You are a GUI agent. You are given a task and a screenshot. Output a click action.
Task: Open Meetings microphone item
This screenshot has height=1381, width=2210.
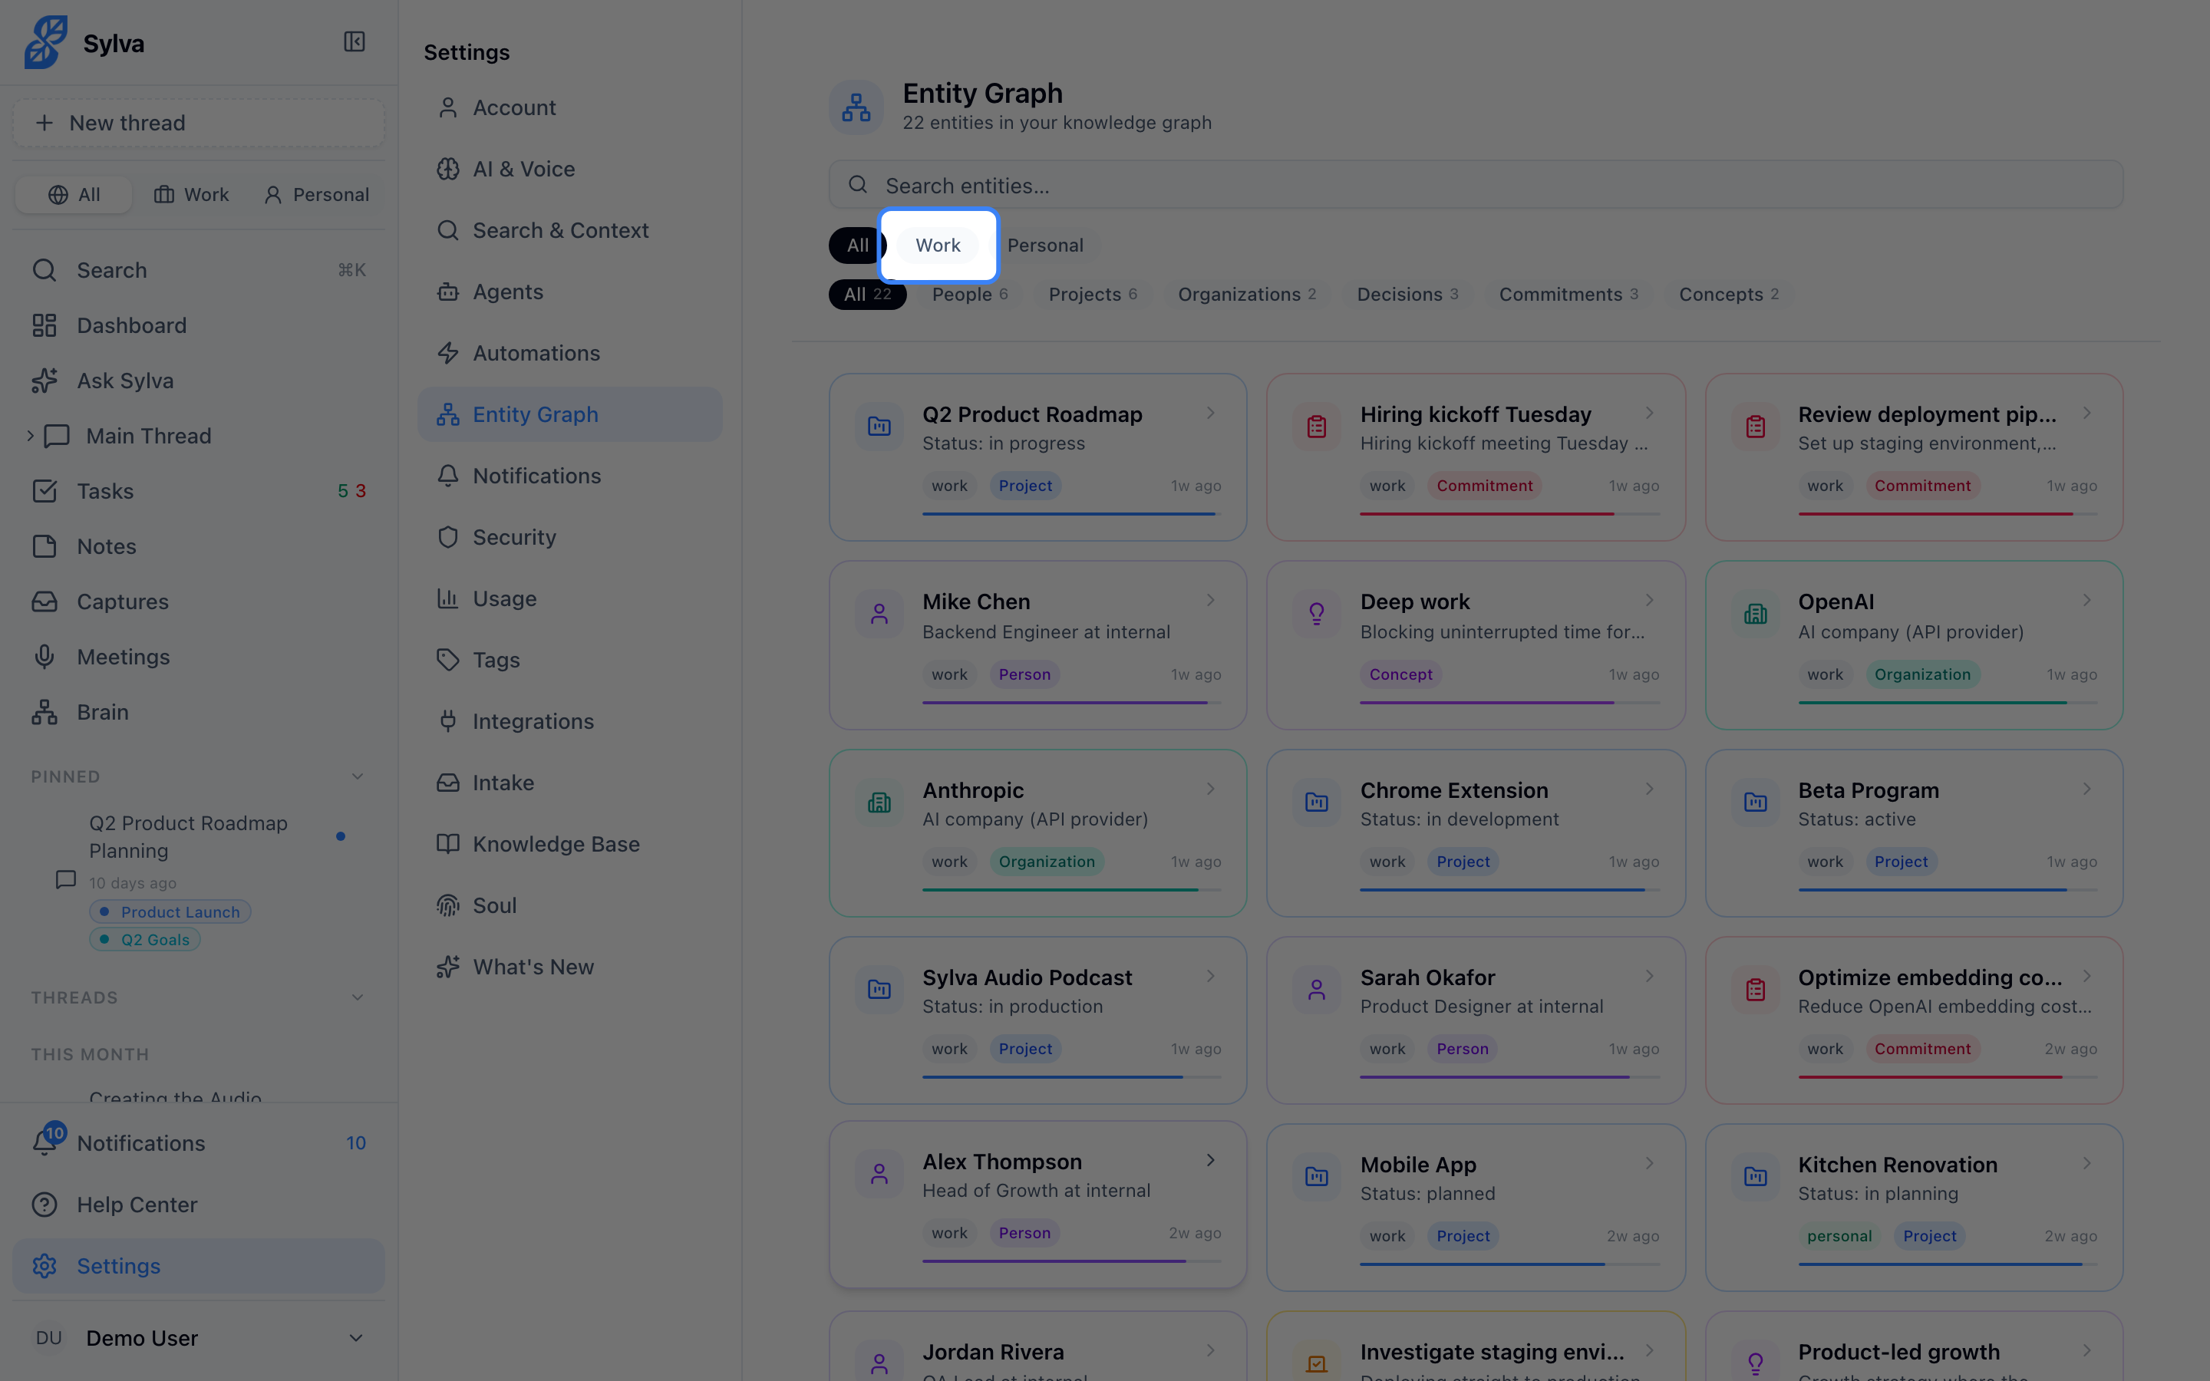tap(199, 657)
